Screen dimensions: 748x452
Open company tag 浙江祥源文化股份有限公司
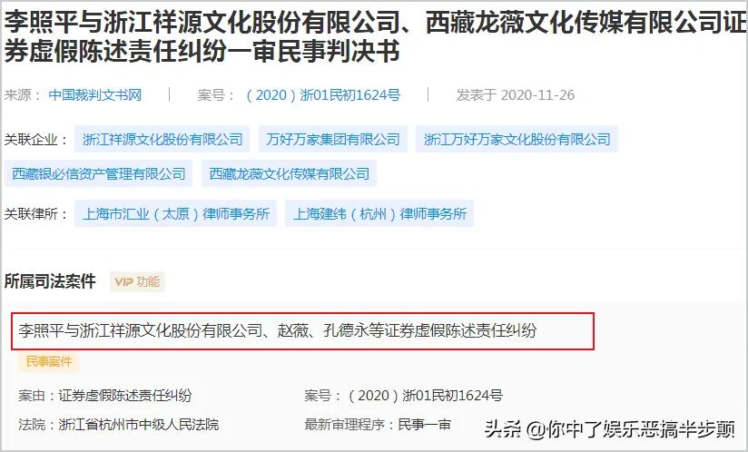pyautogui.click(x=162, y=139)
